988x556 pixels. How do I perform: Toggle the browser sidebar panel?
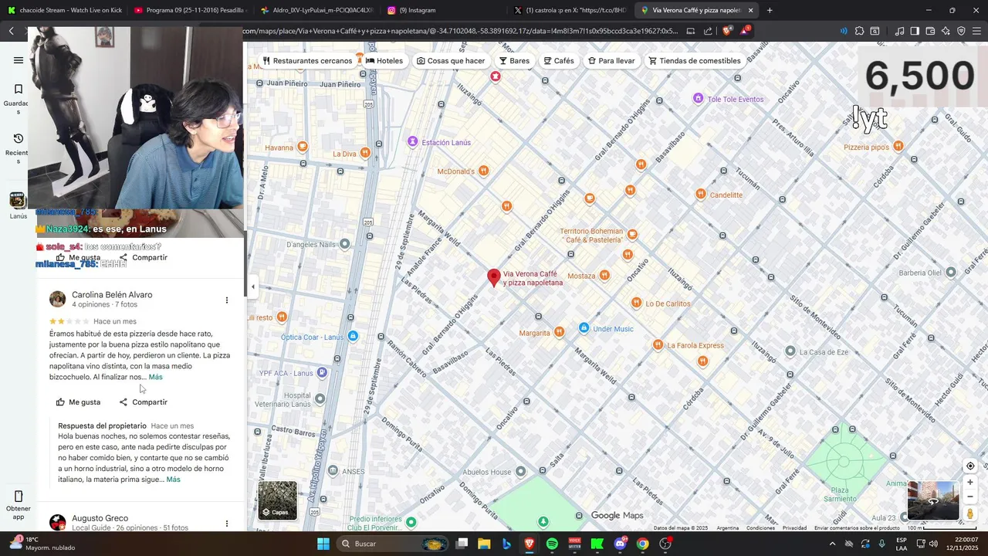[915, 31]
